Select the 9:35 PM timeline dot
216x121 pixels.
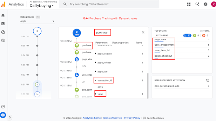37,46
